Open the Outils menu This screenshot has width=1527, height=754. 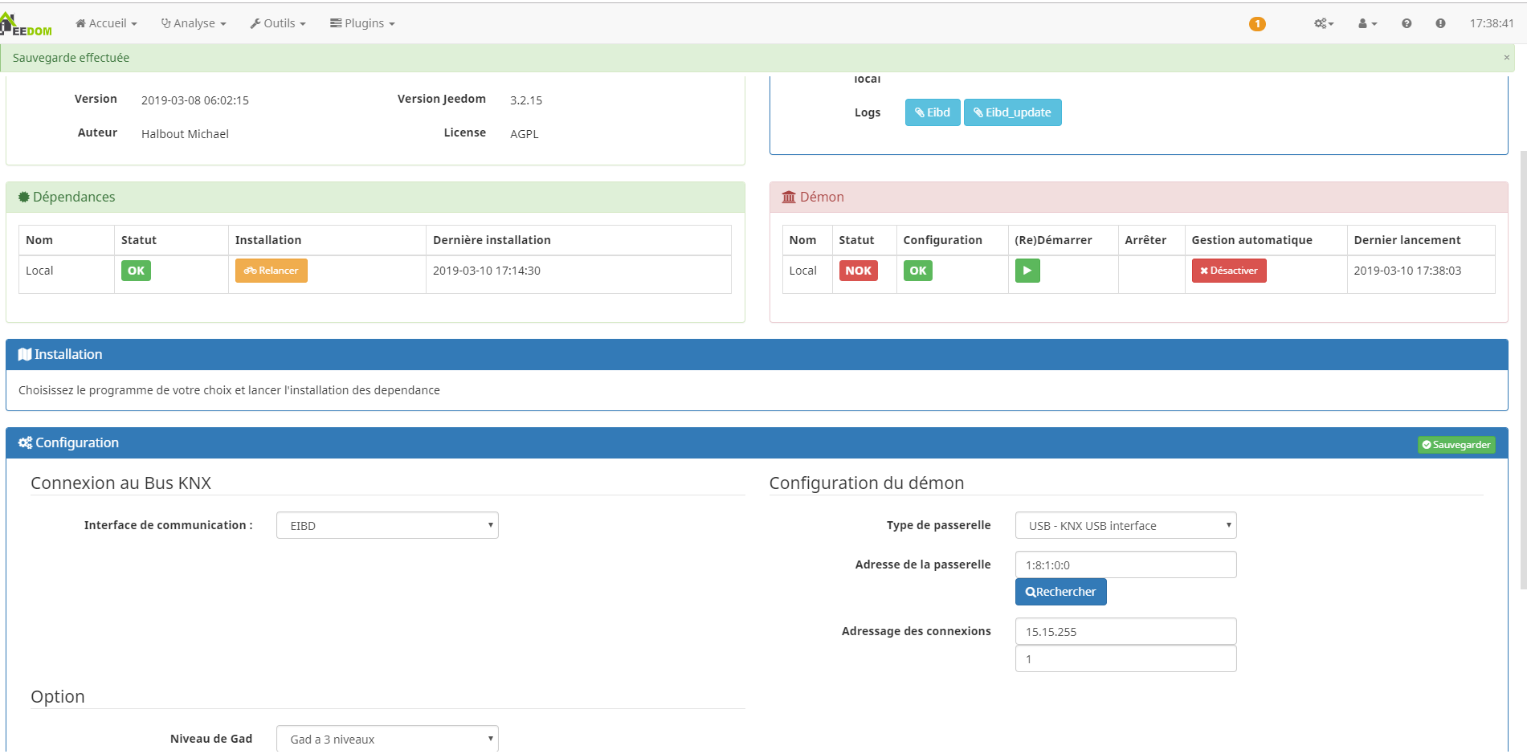278,23
